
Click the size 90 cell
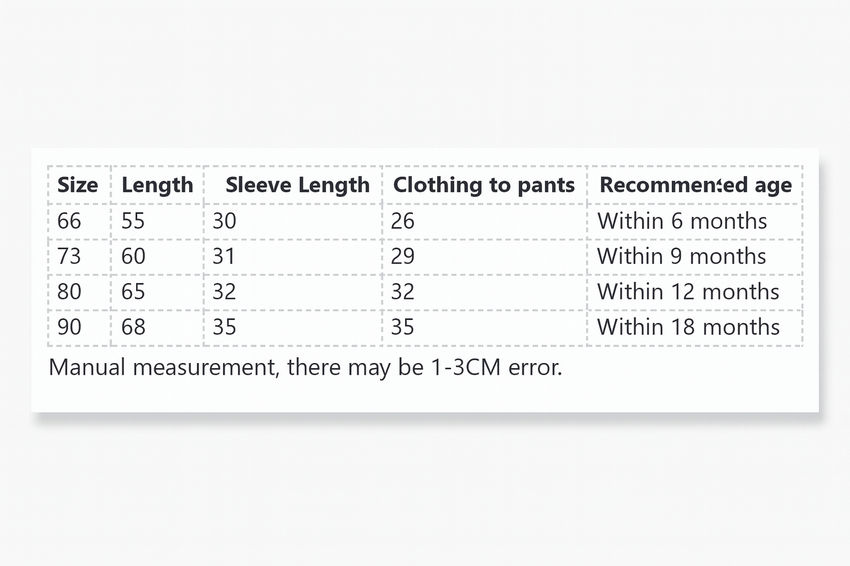pos(69,327)
